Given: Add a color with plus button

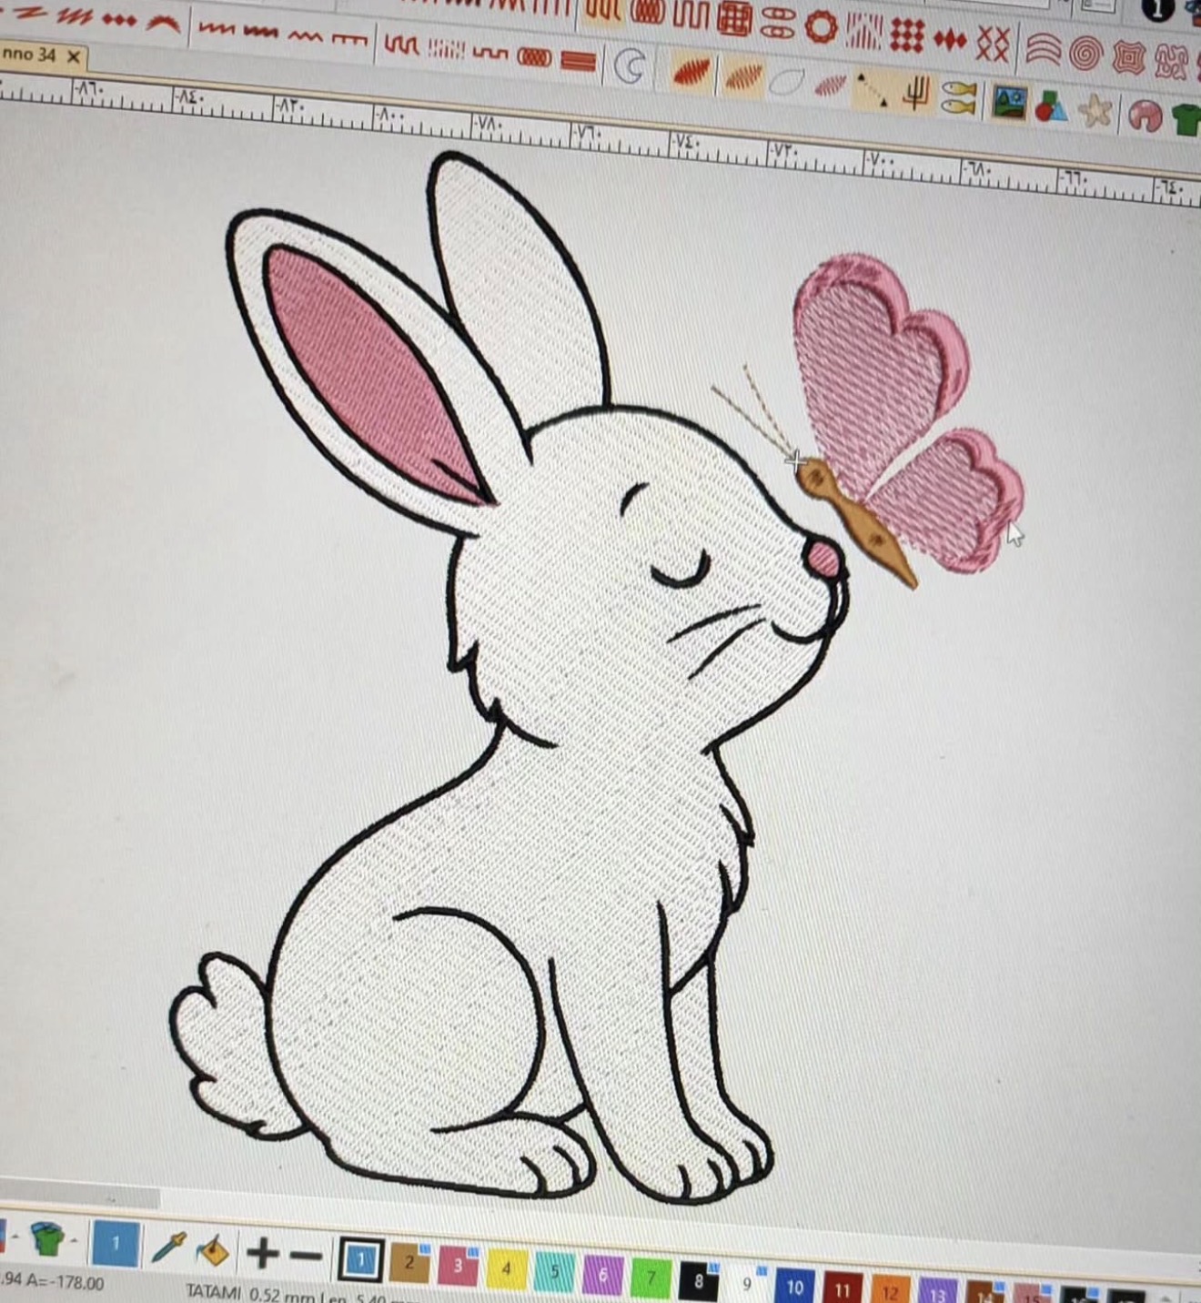Looking at the screenshot, I should pos(263,1253).
